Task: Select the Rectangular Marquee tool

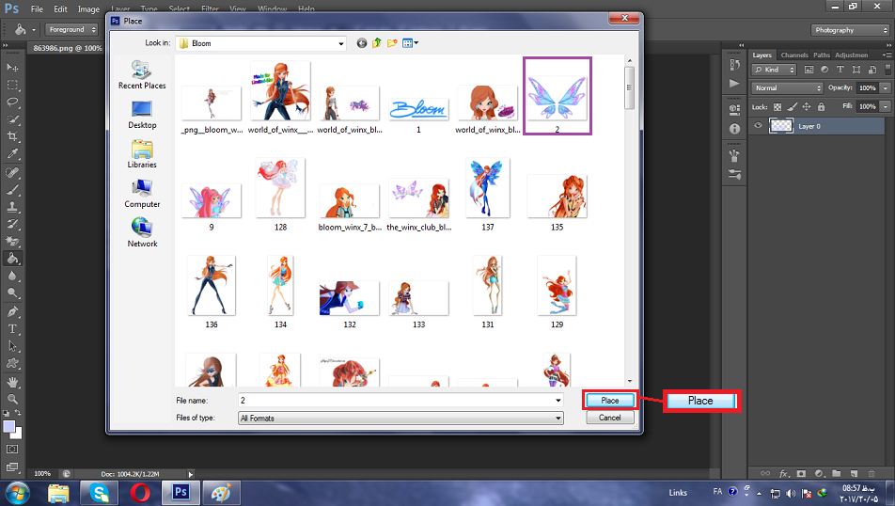Action: 12,85
